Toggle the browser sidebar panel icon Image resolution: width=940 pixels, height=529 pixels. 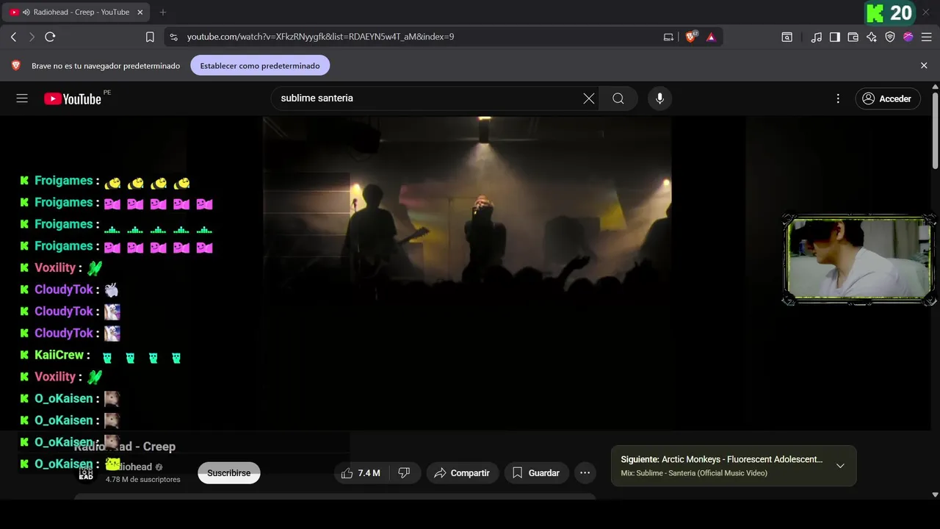coord(834,37)
